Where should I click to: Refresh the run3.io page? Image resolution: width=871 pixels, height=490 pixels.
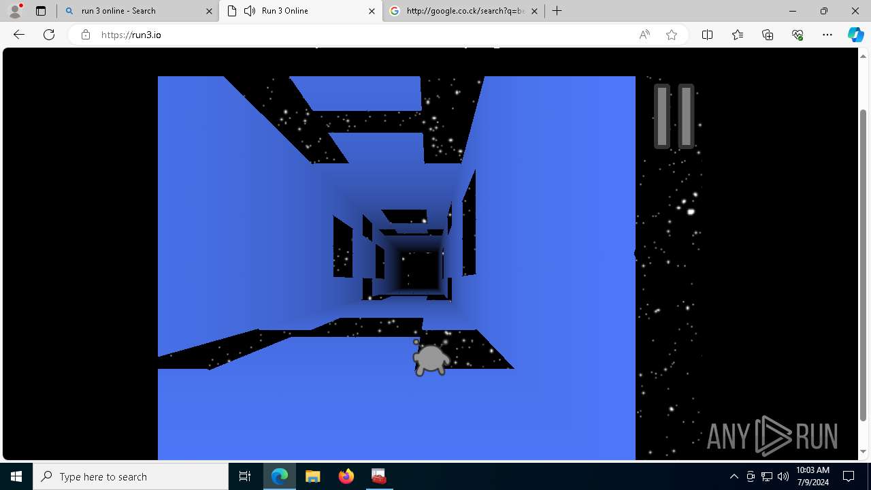point(49,35)
